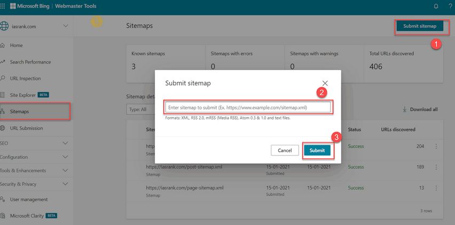The height and width of the screenshot is (225, 455).
Task: Click the Download all arrow icon
Action: tap(404, 110)
